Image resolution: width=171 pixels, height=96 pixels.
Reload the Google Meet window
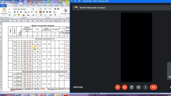pyautogui.click(x=79, y=1)
